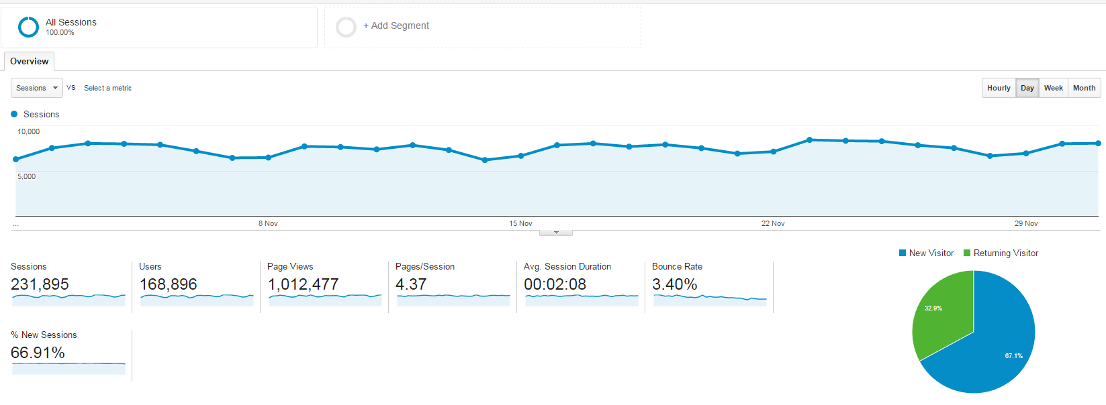This screenshot has height=405, width=1106.
Task: Click the Pages/Session metric label
Action: pos(425,266)
